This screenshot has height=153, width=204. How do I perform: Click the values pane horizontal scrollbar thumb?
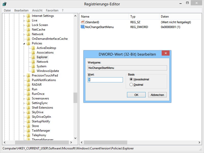click(x=106, y=142)
